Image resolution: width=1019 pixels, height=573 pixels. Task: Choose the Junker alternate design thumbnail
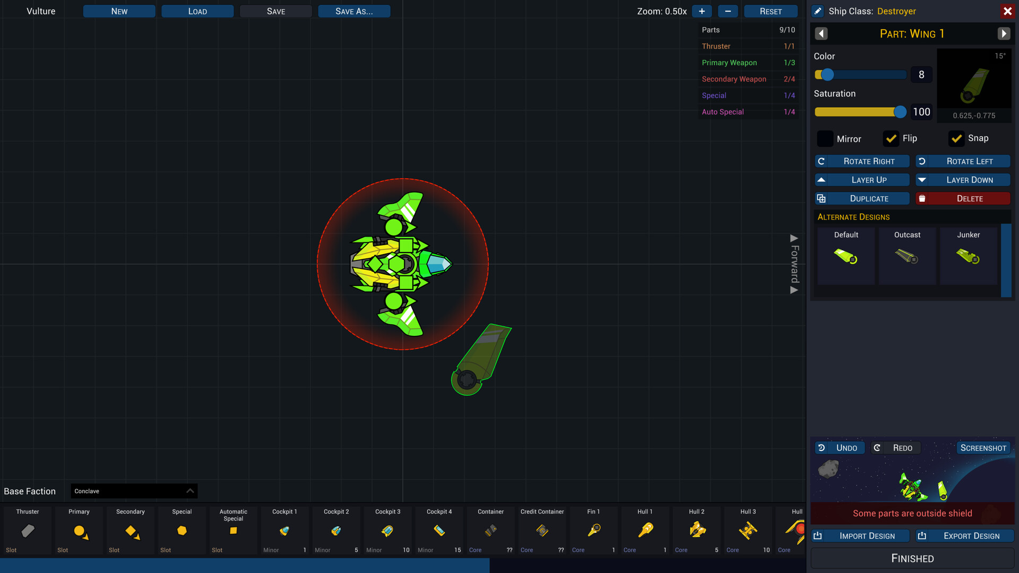[968, 256]
